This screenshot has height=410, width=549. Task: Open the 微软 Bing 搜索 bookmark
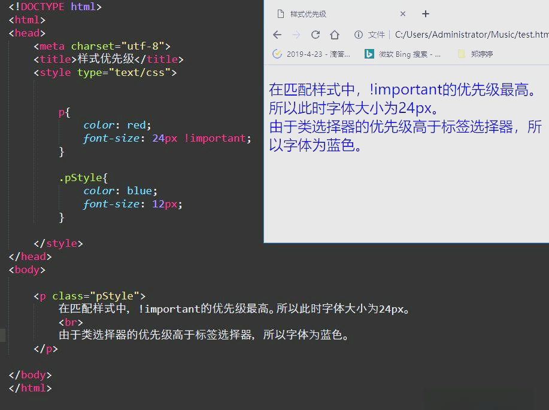tap(403, 54)
